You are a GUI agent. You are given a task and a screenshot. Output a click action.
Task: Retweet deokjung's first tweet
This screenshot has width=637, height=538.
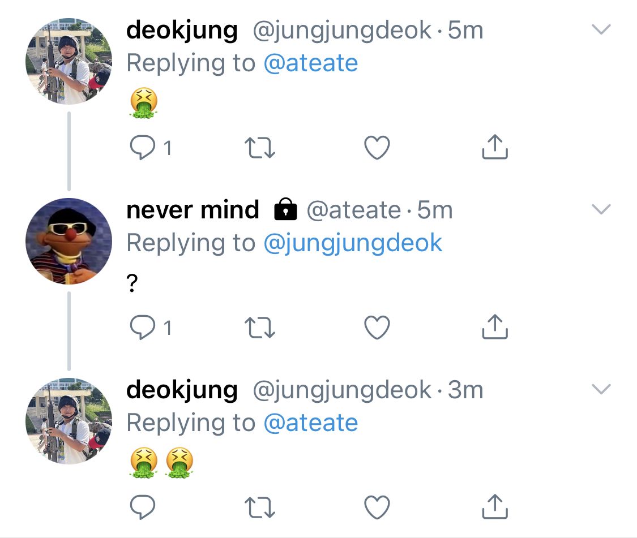(260, 148)
